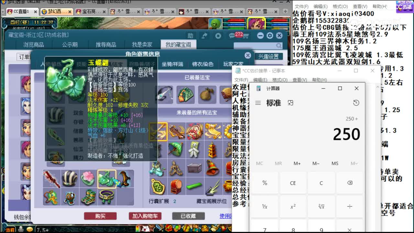Select the green bamboo stick magic treasure
414x233 pixels.
(x=194, y=186)
